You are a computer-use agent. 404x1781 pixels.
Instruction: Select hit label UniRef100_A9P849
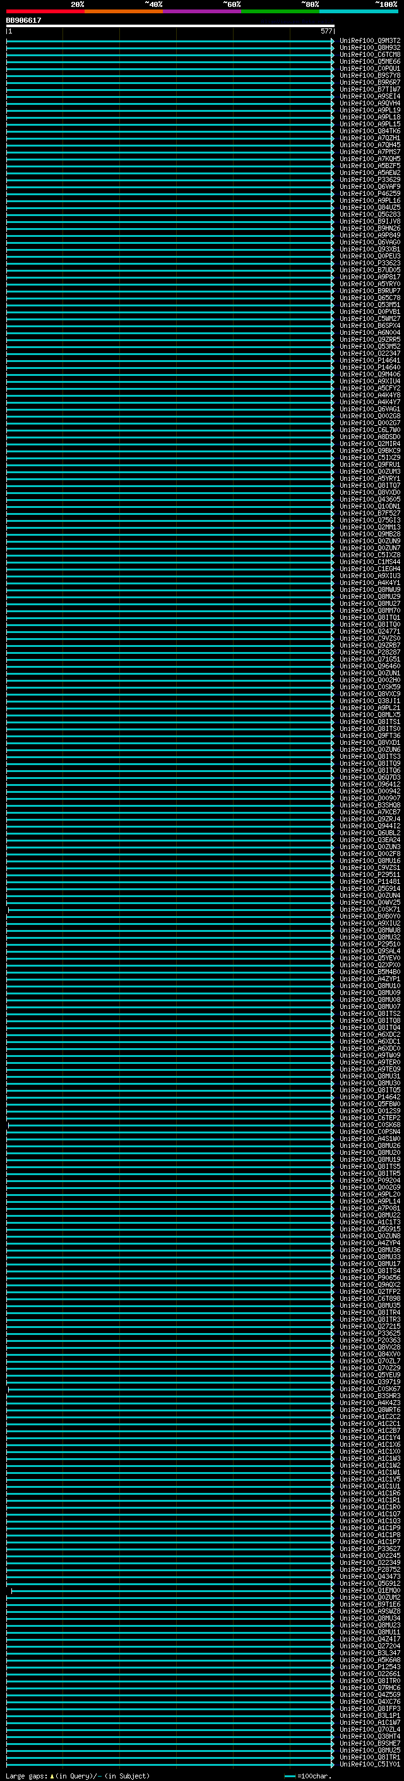coord(369,236)
